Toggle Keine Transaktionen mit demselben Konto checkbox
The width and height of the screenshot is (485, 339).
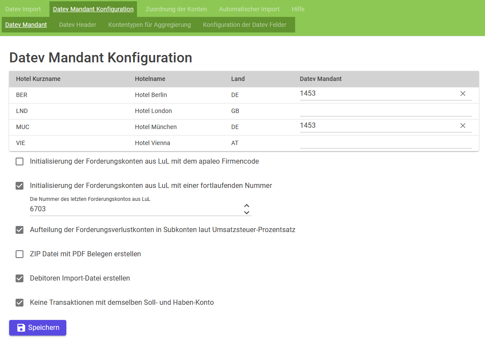click(20, 303)
